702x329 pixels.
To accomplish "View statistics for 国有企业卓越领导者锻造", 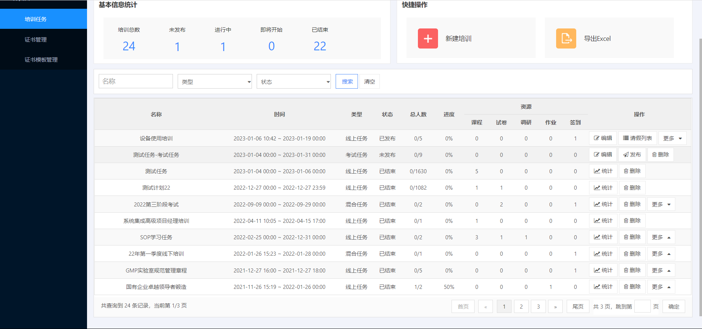I will click(x=603, y=287).
